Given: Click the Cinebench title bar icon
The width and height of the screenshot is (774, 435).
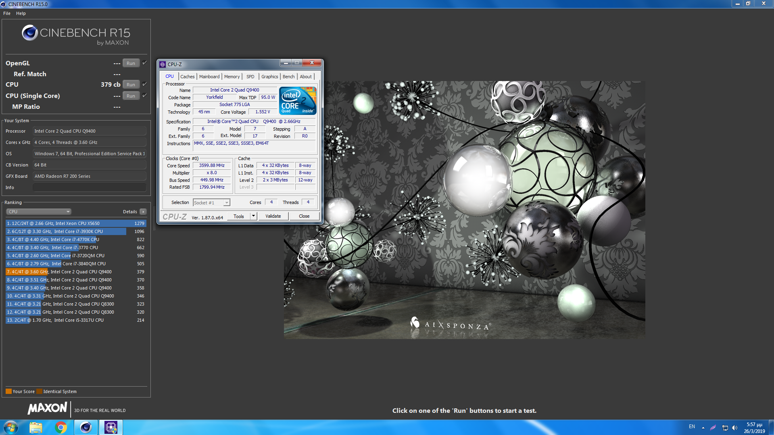Looking at the screenshot, I should click(x=4, y=4).
